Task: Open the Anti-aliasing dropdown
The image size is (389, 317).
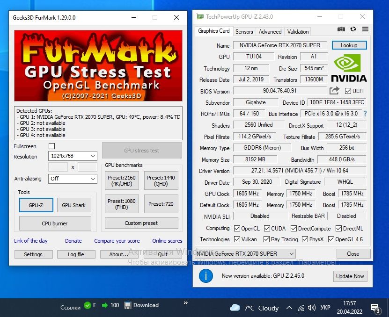Action: tap(73, 179)
